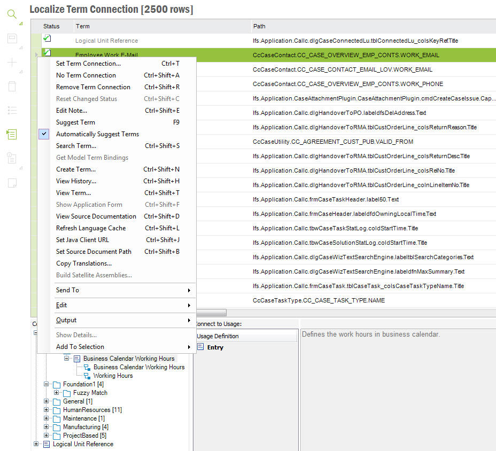
Task: Click the green list panel icon in sidebar
Action: (x=12, y=134)
